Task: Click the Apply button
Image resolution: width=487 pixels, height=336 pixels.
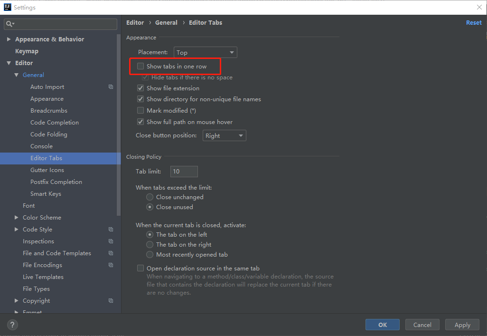Action: click(462, 325)
